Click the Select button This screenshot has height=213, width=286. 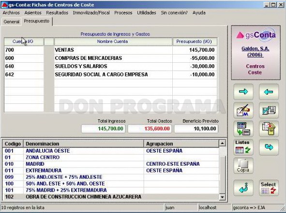point(269,188)
